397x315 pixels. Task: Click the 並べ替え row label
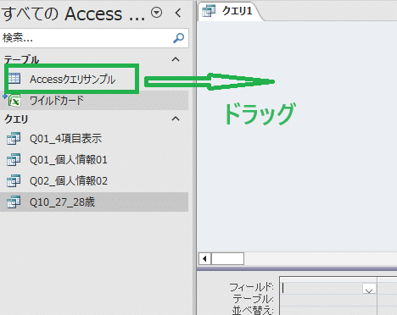click(x=253, y=310)
